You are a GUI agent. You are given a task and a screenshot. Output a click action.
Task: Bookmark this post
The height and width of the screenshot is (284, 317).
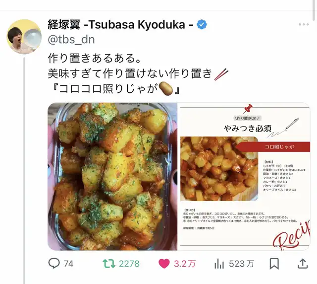[274, 264]
